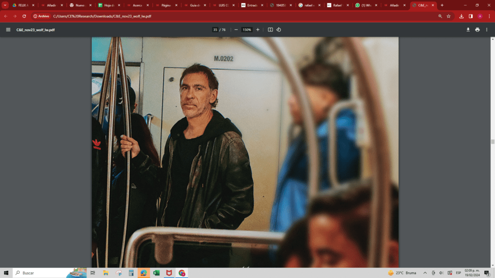
Task: Edit the page number field
Action: pos(215,29)
